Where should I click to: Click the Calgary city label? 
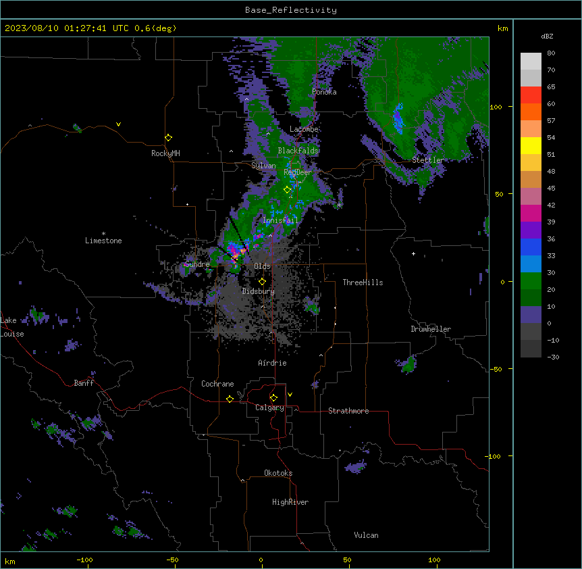click(x=269, y=407)
